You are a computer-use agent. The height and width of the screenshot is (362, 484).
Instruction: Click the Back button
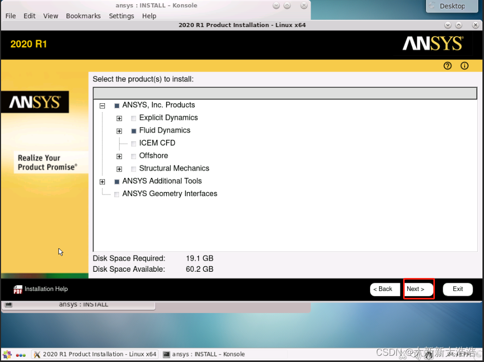pos(385,289)
